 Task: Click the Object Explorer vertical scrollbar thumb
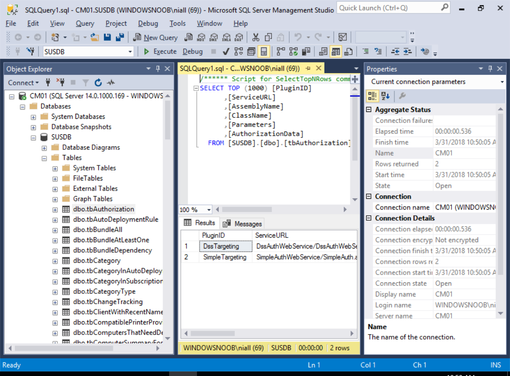(168, 120)
